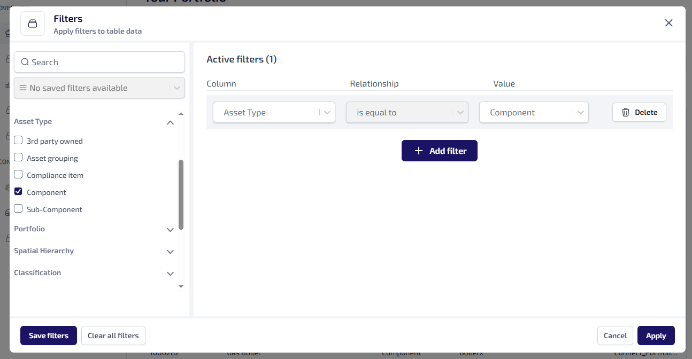The width and height of the screenshot is (692, 359).
Task: Click the trash icon in Delete button
Action: tap(625, 112)
